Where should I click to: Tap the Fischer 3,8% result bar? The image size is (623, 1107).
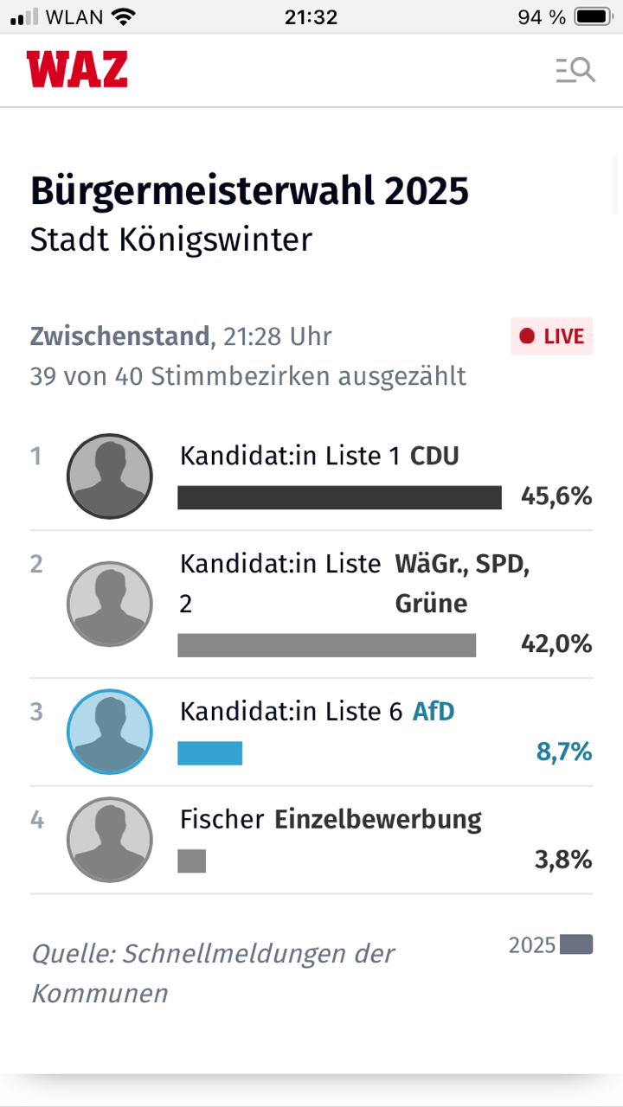coord(192,861)
